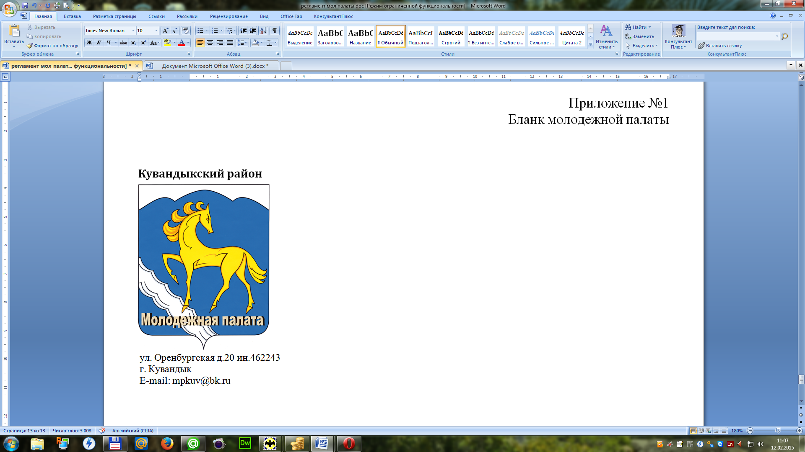Switch to Документ Microsoft Office Word (3).docx tab
The image size is (805, 452).
coord(212,66)
